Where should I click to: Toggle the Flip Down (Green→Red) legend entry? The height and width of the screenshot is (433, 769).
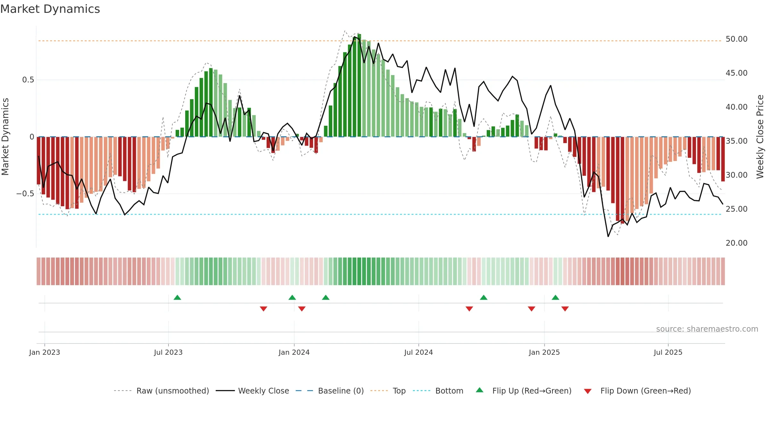637,391
